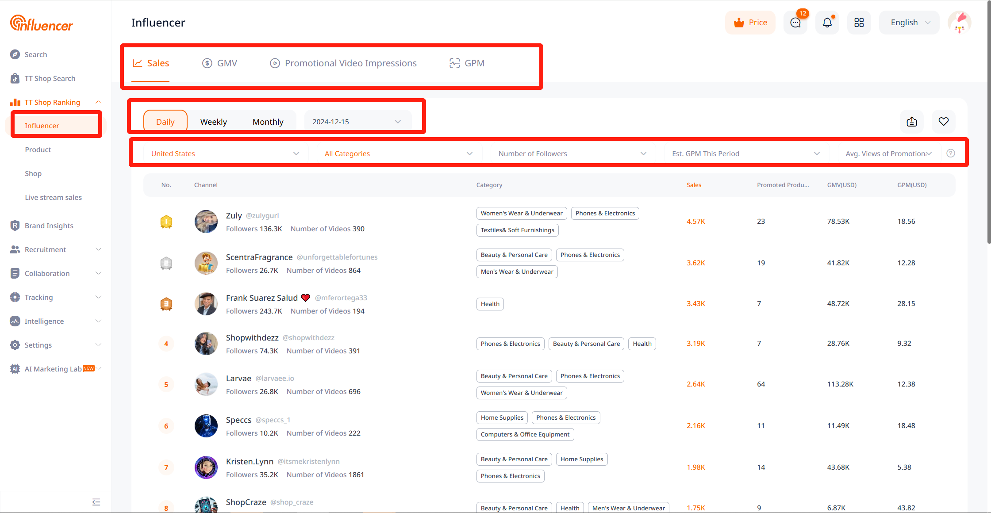
Task: Click the user profile avatar
Action: [x=959, y=23]
